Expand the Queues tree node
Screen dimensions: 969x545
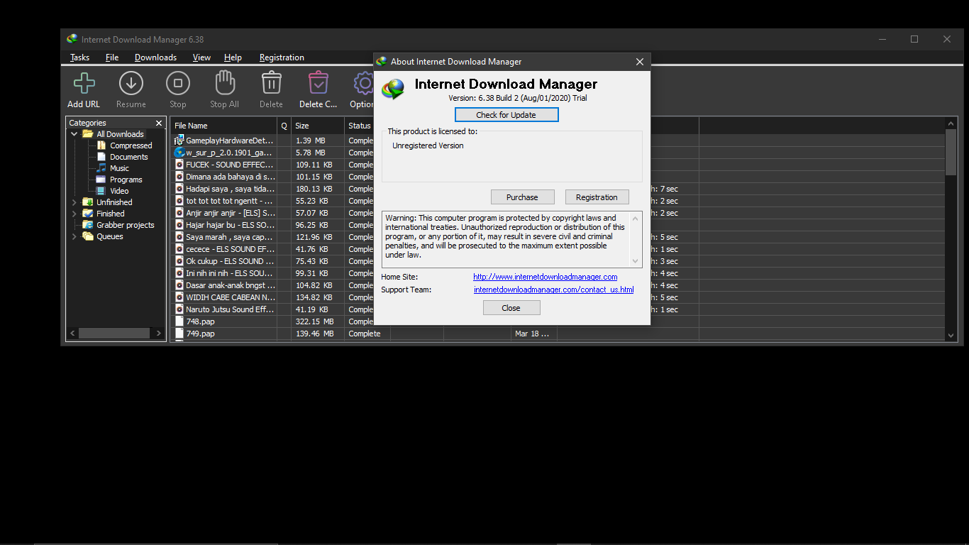point(74,236)
